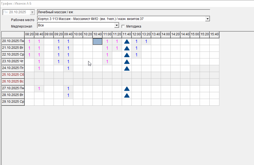254x165 pixels.
Task: Click the 10:00 time column header
Action: click(78, 35)
